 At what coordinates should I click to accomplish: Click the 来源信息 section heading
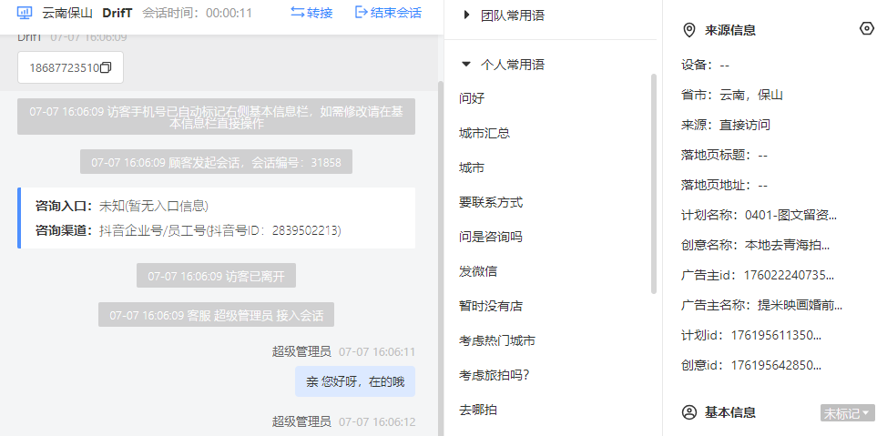[729, 30]
